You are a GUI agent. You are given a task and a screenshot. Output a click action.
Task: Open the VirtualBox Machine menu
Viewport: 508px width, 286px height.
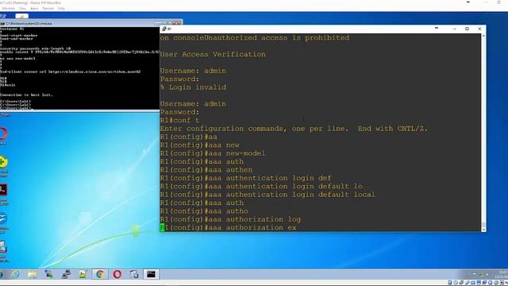pos(9,8)
